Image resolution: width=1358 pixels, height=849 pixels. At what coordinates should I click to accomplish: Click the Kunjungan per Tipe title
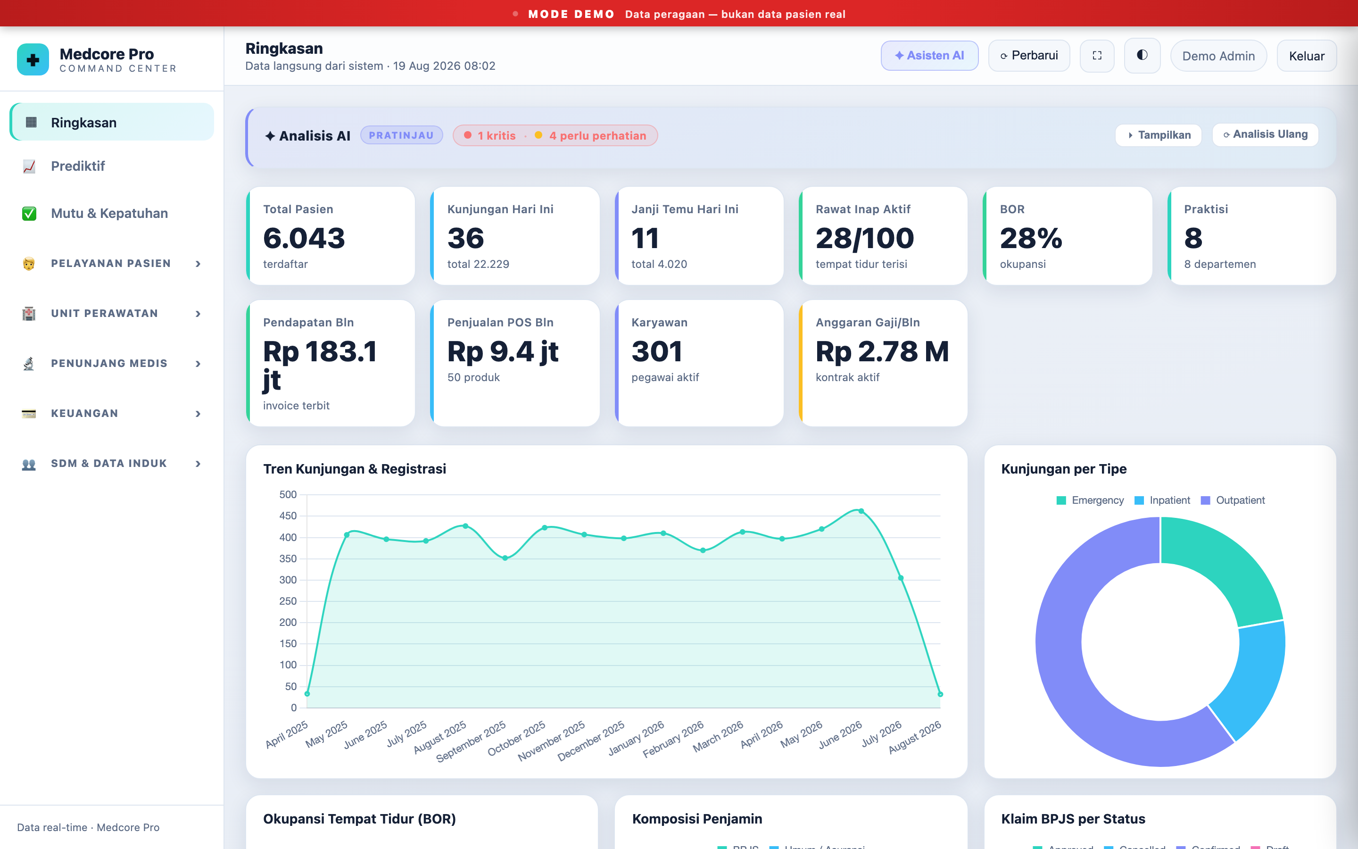pyautogui.click(x=1063, y=469)
